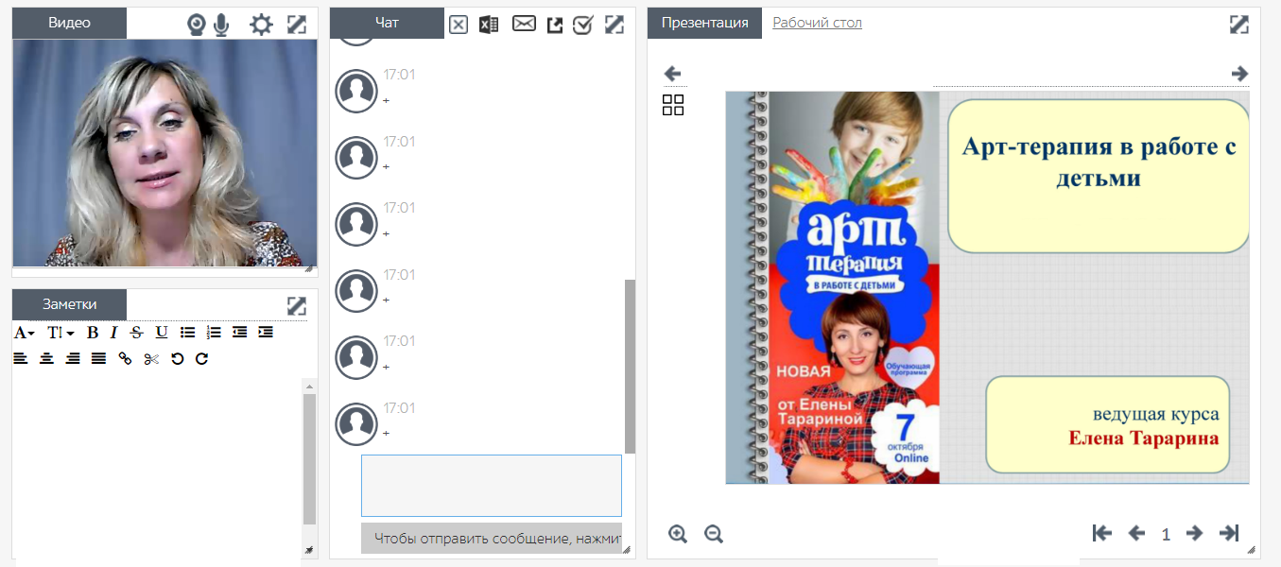1281x567 pixels.
Task: Select the Видео tab header
Action: (x=69, y=24)
